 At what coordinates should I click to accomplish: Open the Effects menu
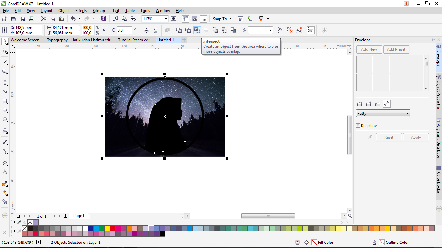point(81,11)
